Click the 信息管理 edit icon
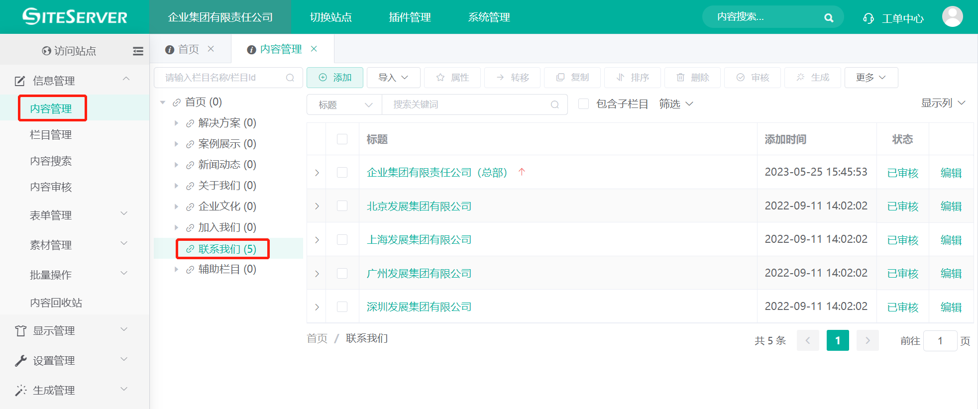Image resolution: width=978 pixels, height=409 pixels. (20, 81)
